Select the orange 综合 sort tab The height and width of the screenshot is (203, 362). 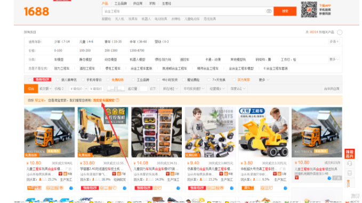coord(31,89)
